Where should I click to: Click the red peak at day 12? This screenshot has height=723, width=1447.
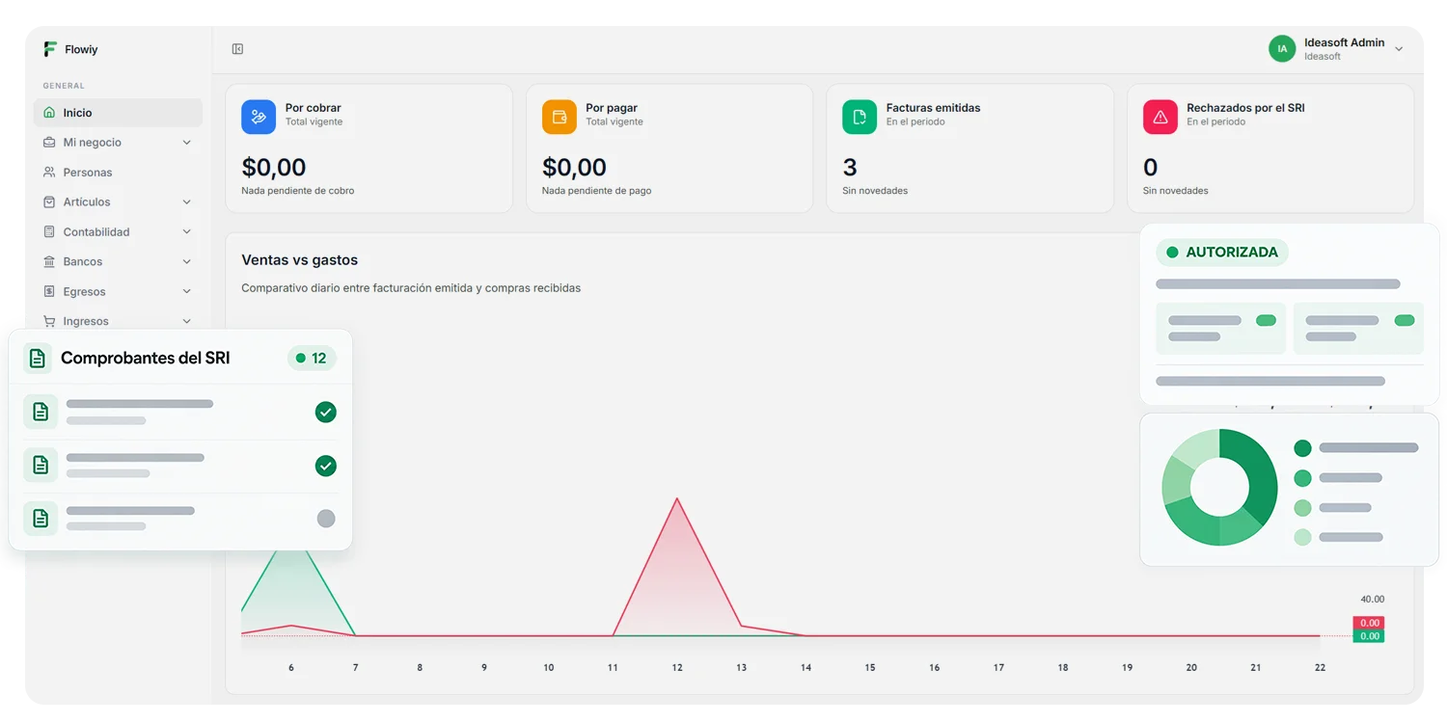677,499
